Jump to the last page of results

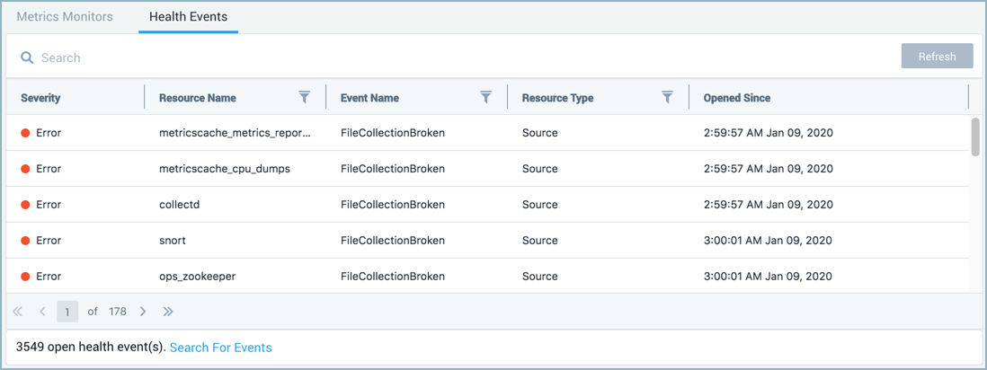(168, 312)
